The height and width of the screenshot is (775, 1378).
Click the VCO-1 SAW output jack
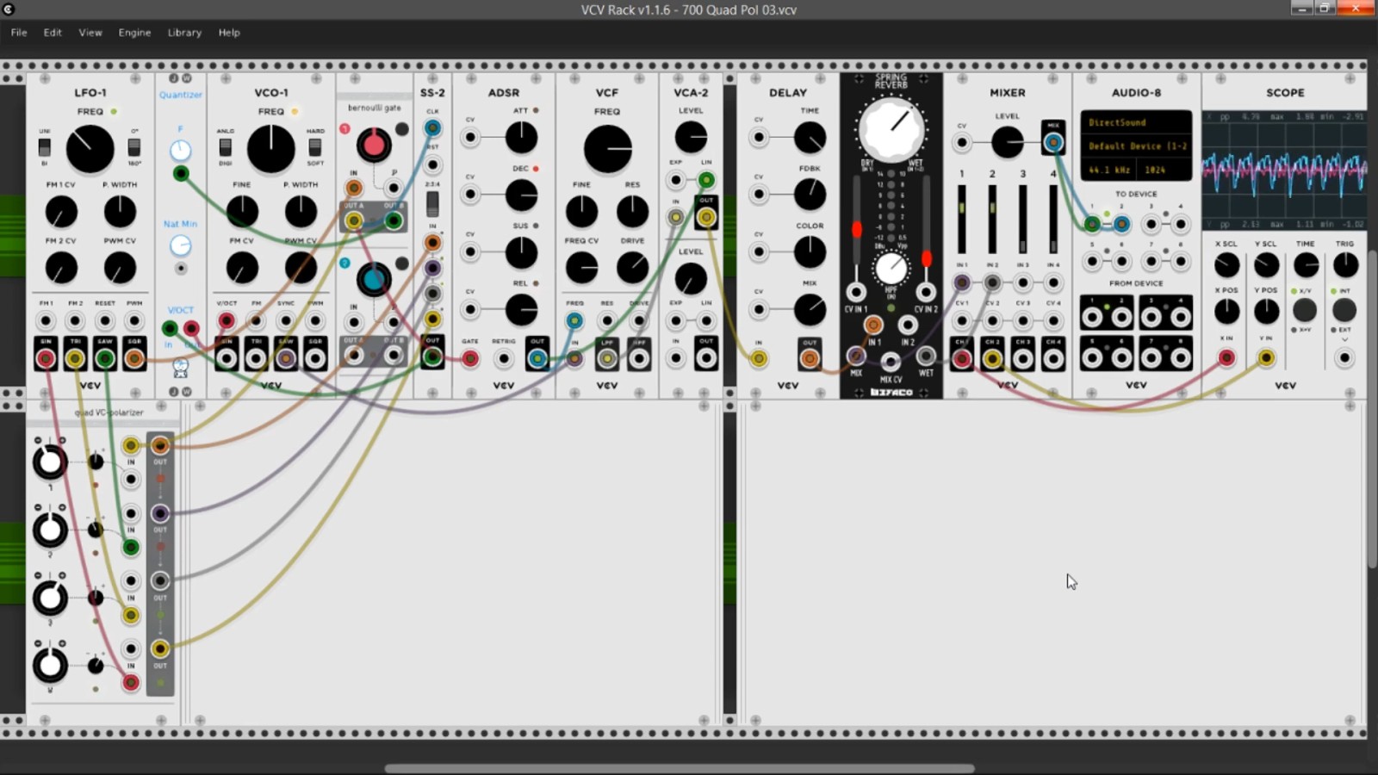click(x=286, y=358)
